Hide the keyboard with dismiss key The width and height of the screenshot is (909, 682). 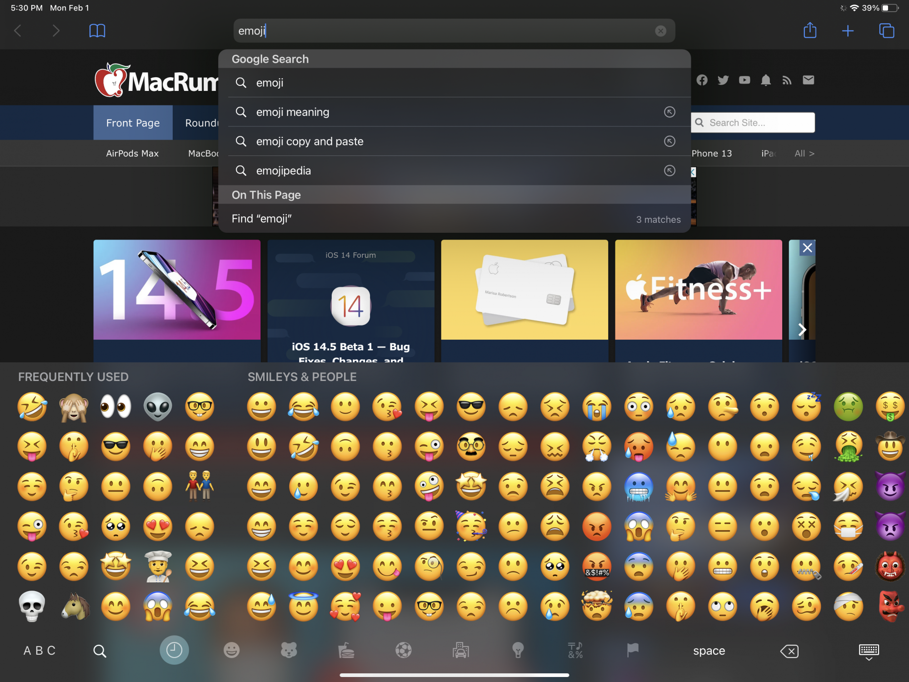coord(869,652)
